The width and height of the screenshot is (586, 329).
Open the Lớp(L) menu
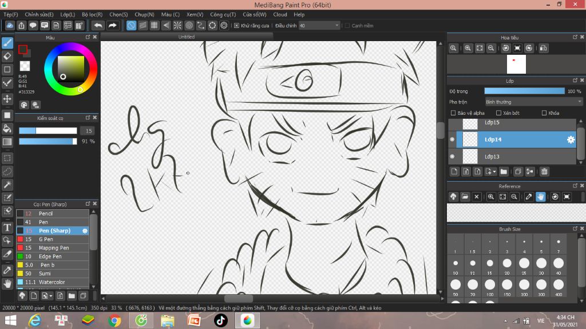[x=68, y=14]
